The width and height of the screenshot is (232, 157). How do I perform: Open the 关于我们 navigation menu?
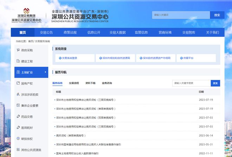(212, 32)
